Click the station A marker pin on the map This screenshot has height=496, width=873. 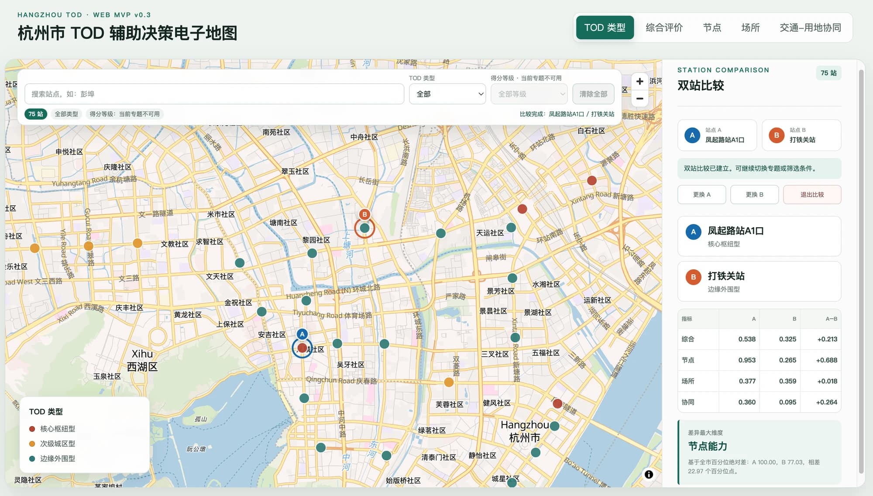click(302, 334)
